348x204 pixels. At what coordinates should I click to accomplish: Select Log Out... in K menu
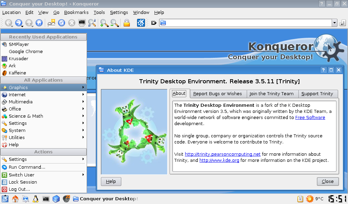[x=43, y=189]
